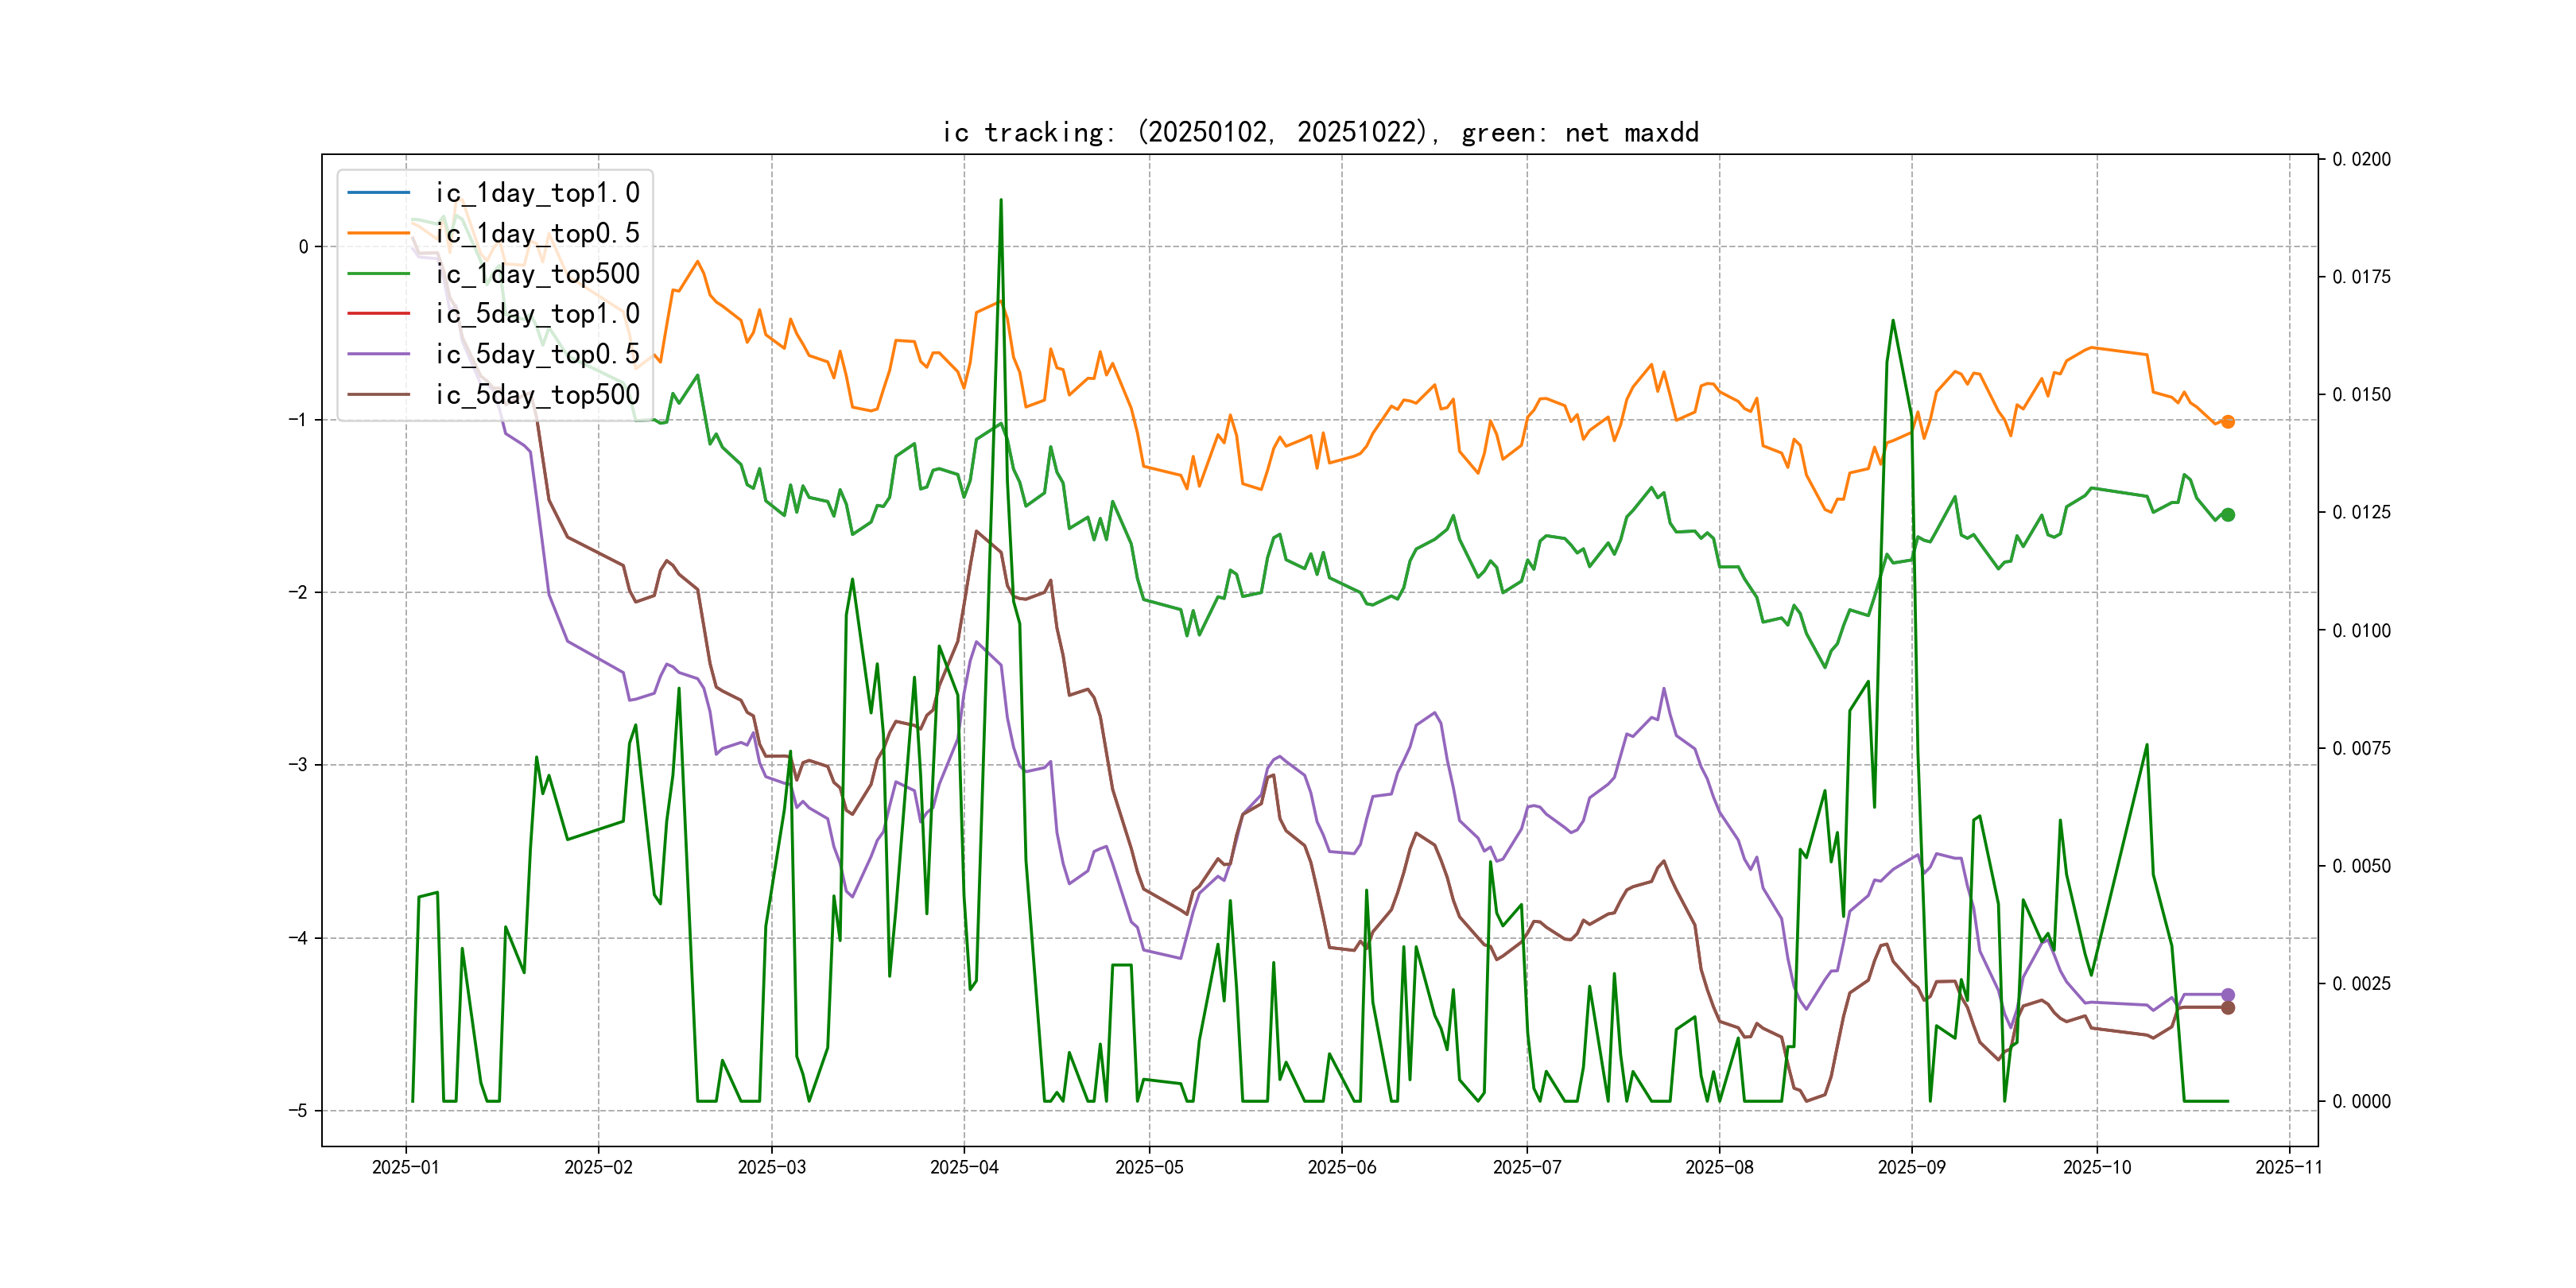Image resolution: width=2576 pixels, height=1288 pixels.
Task: Click the ic_1day_top0.5 legend label
Action: [537, 233]
